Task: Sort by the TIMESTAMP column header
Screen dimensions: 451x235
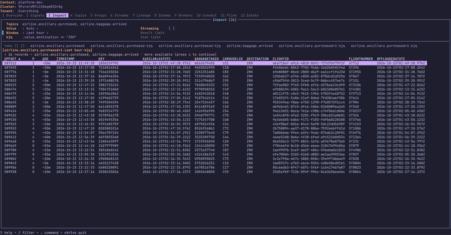Action: (65, 59)
